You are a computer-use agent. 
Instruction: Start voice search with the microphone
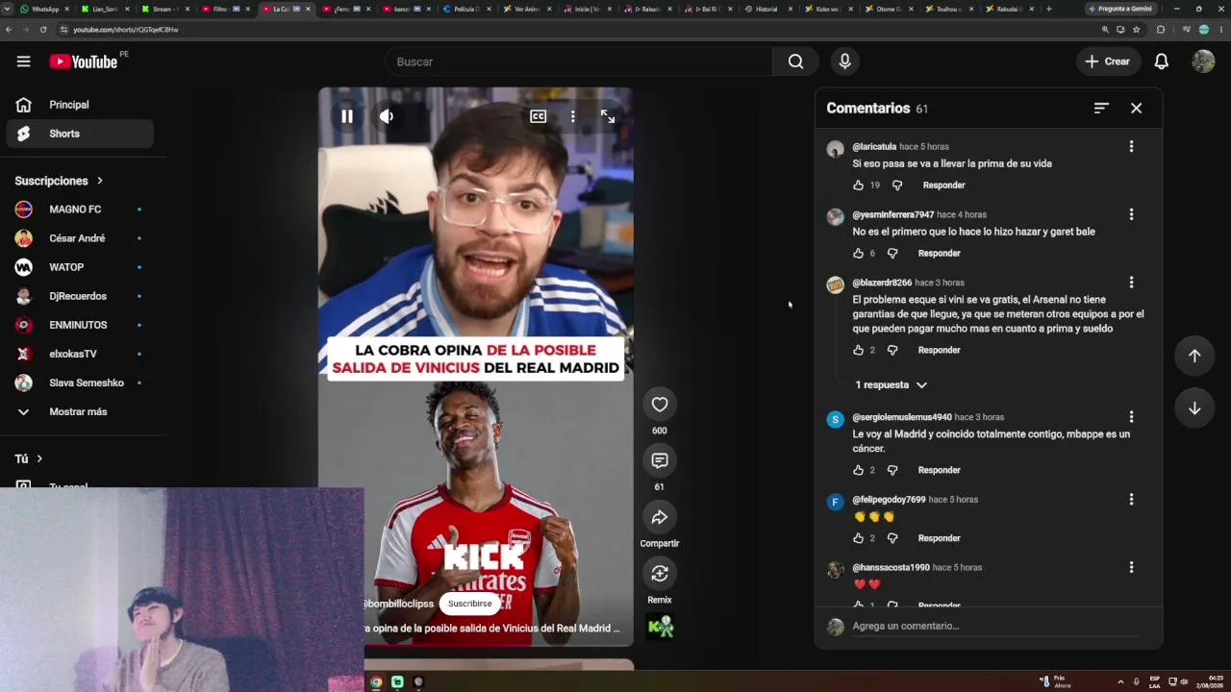coord(844,62)
